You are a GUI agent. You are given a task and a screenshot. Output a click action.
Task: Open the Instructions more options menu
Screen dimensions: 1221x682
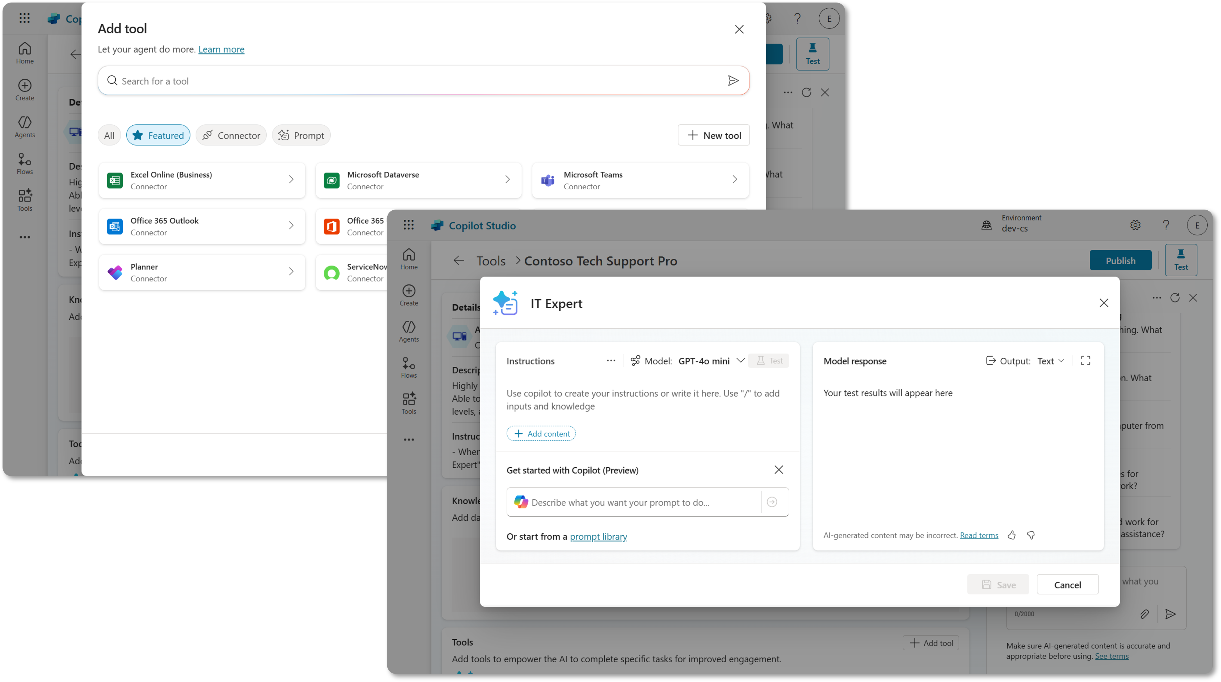(x=610, y=361)
